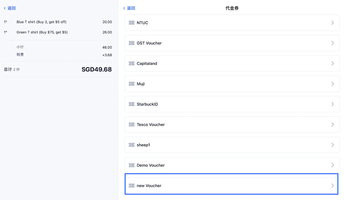Select the StarbuckID voucher name
The height and width of the screenshot is (200, 344).
(147, 104)
